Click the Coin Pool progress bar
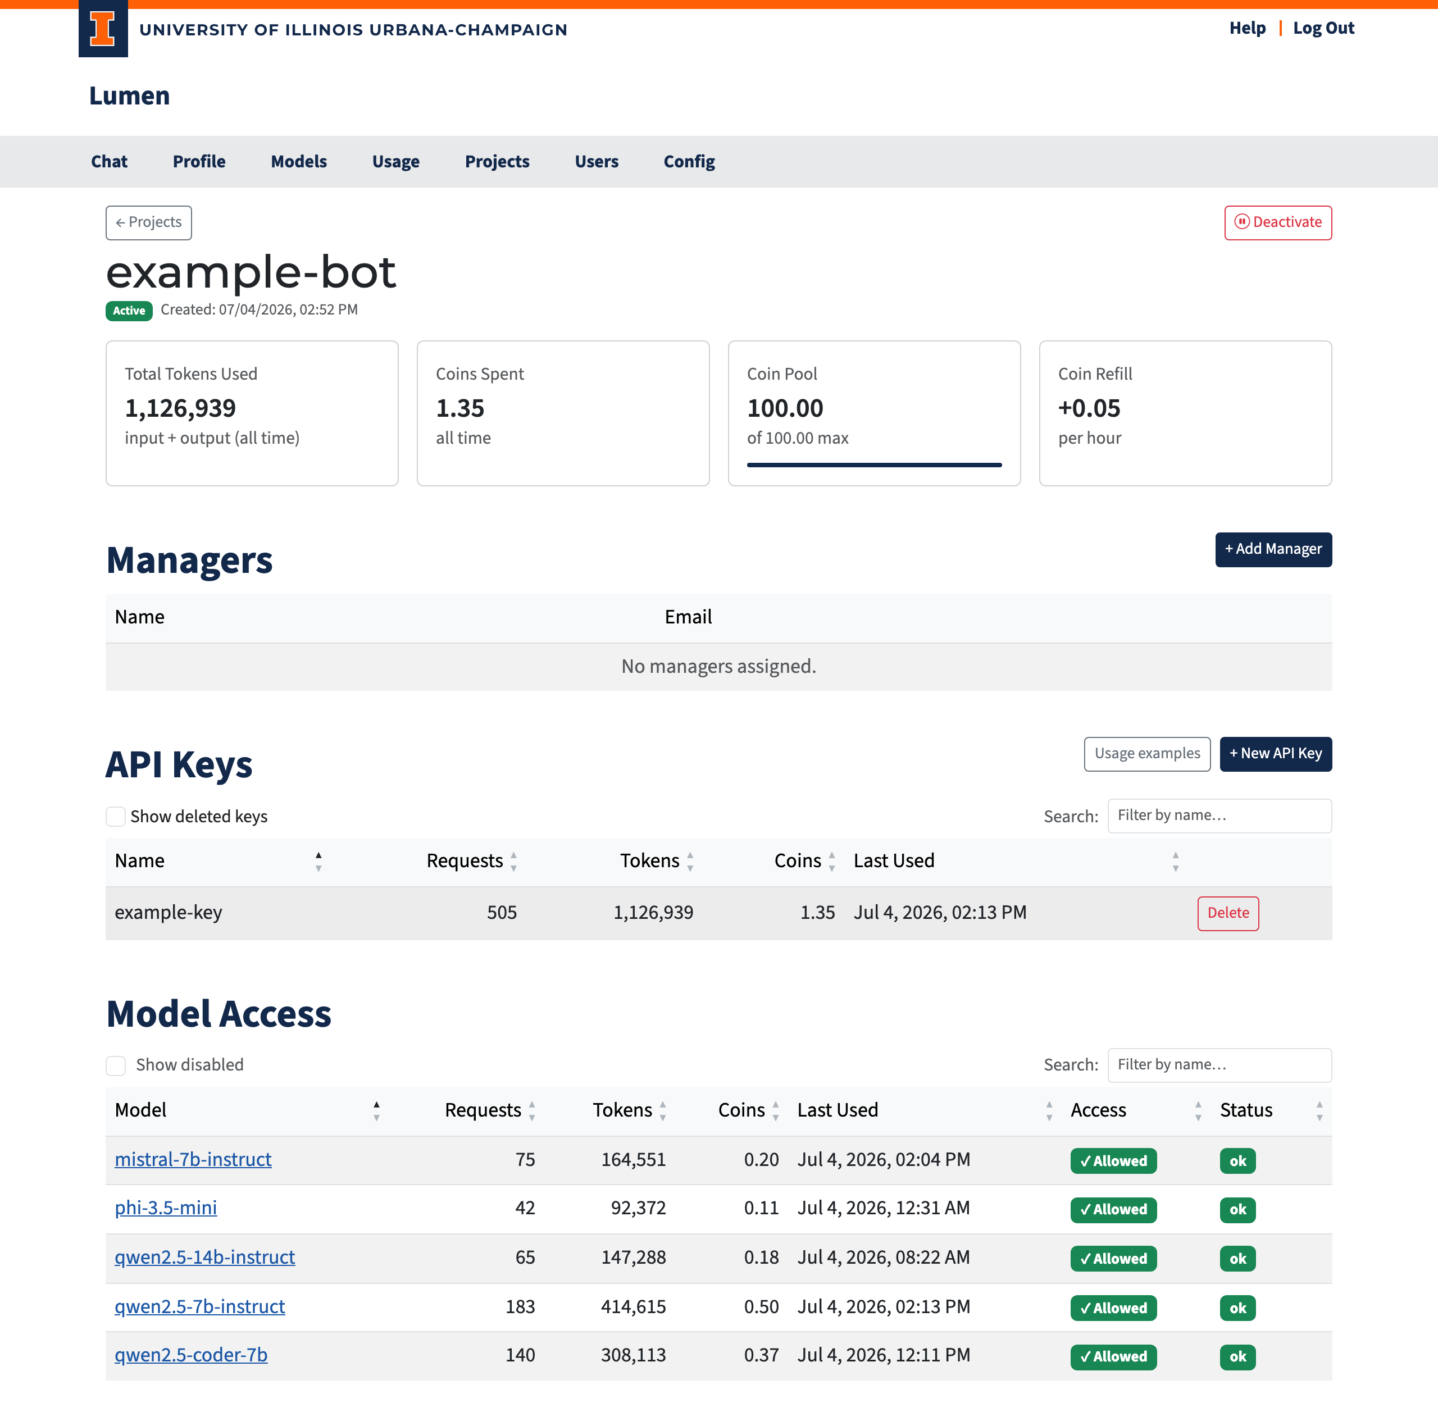 click(874, 465)
